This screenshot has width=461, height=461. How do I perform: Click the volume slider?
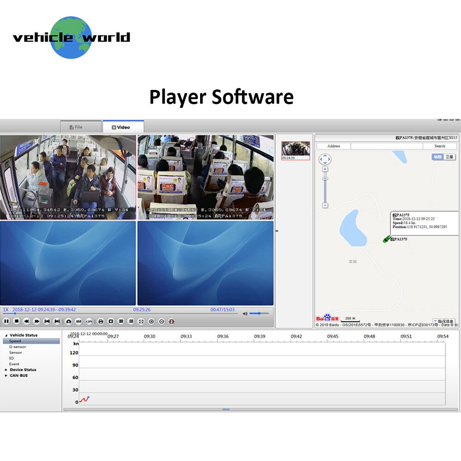pos(259,313)
